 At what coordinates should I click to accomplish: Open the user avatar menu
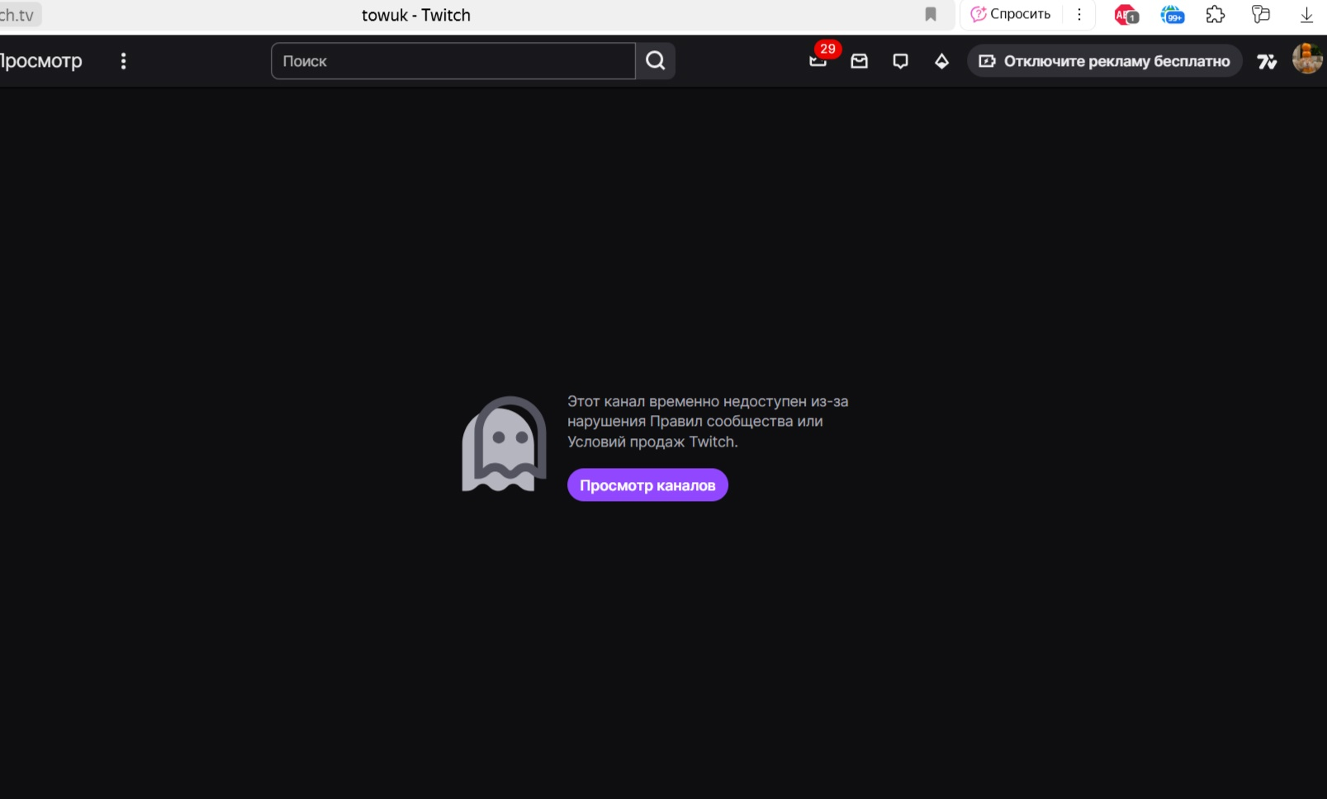click(1307, 59)
